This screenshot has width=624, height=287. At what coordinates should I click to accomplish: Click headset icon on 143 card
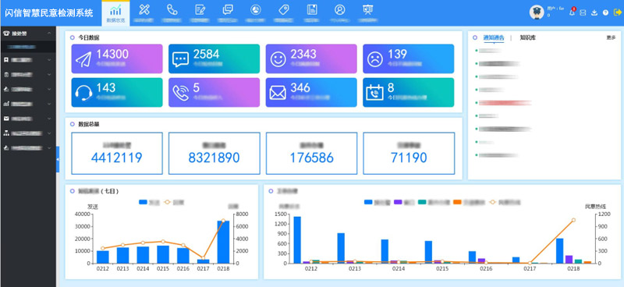pos(83,93)
